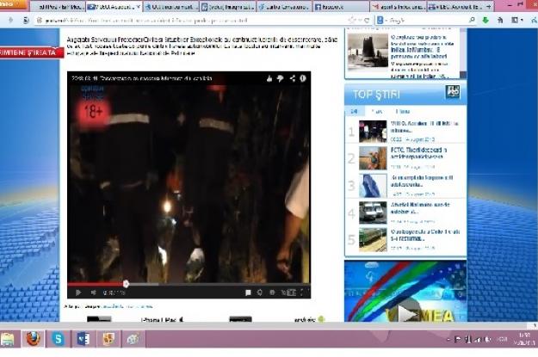The image size is (538, 357).
Task: Open a new browser tab with plus
Action: pos(489,7)
